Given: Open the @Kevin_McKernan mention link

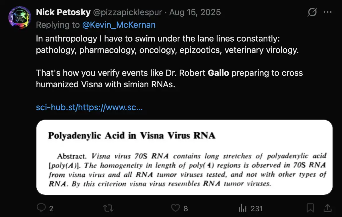Looking at the screenshot, I should (x=119, y=25).
